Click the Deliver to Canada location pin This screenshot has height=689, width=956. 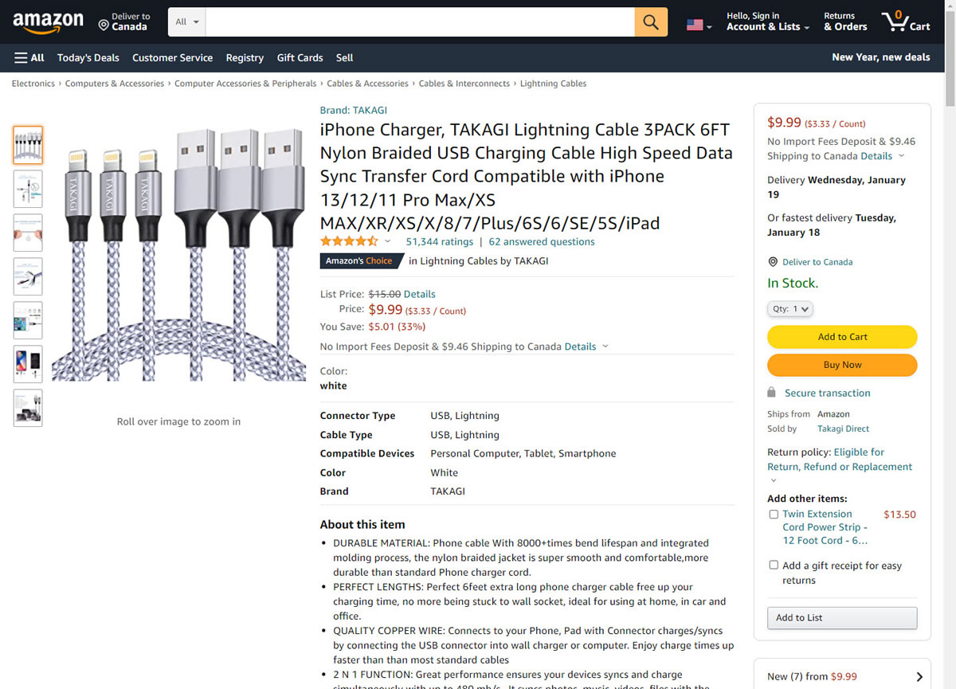tap(104, 25)
